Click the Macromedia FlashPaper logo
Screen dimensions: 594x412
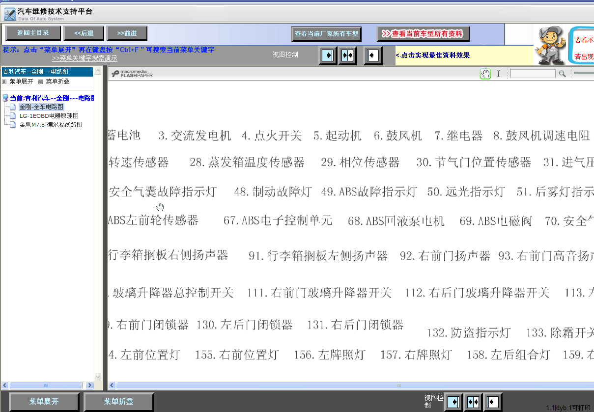coord(133,74)
